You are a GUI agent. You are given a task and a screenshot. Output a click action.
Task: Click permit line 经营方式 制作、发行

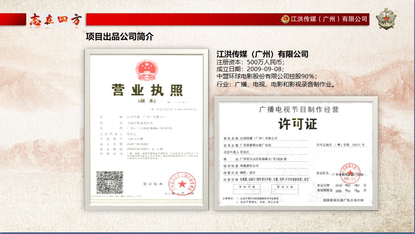[240, 173]
